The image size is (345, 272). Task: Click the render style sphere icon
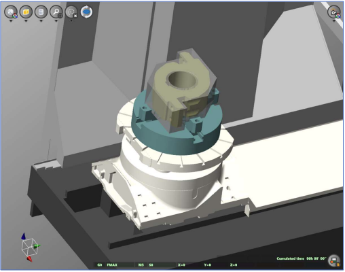(x=11, y=12)
